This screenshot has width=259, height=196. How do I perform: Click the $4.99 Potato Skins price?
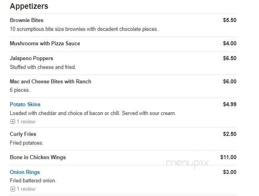pos(229,104)
